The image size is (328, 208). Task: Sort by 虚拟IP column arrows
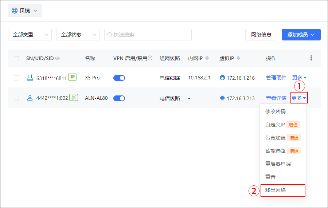[238, 58]
